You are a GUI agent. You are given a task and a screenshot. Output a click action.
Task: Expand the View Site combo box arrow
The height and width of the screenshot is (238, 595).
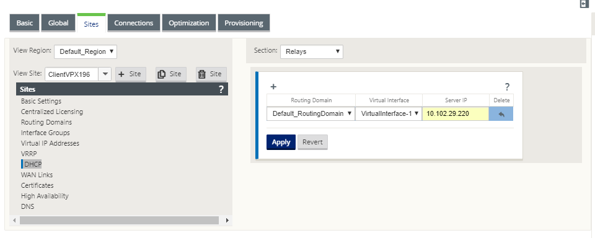coord(105,74)
